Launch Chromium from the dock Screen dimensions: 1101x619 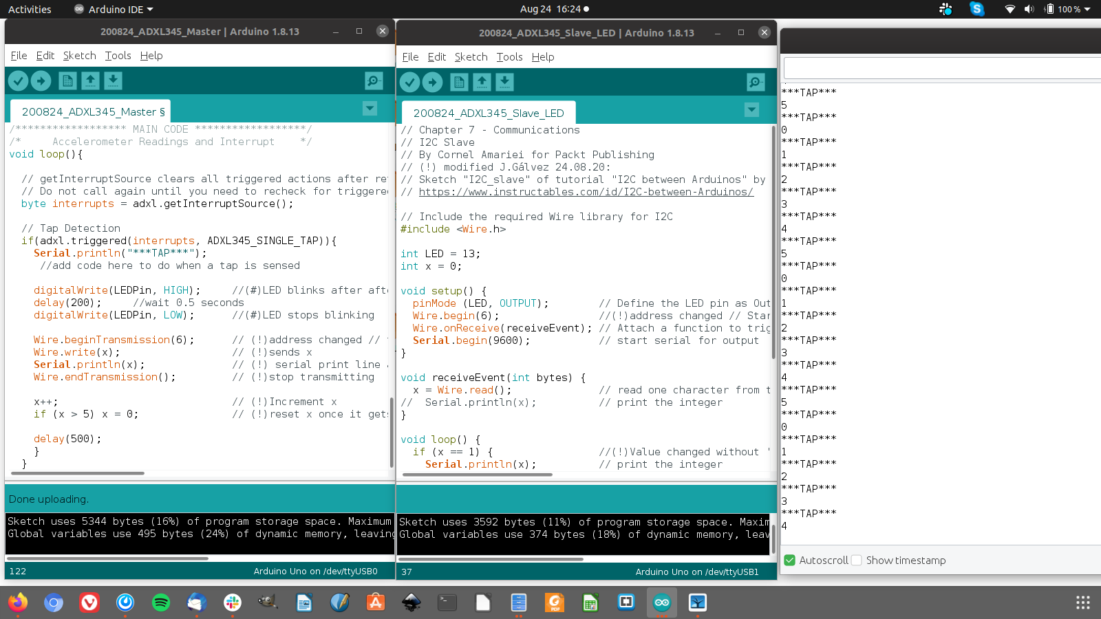pos(54,603)
